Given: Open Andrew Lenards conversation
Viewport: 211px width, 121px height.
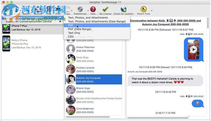Looking at the screenshot, I should [94, 69].
